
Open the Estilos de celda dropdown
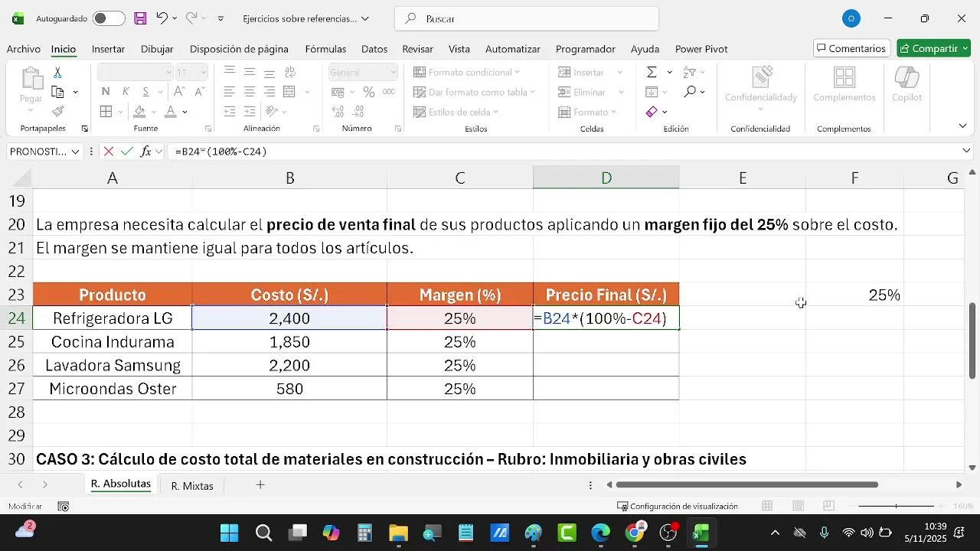tap(456, 112)
